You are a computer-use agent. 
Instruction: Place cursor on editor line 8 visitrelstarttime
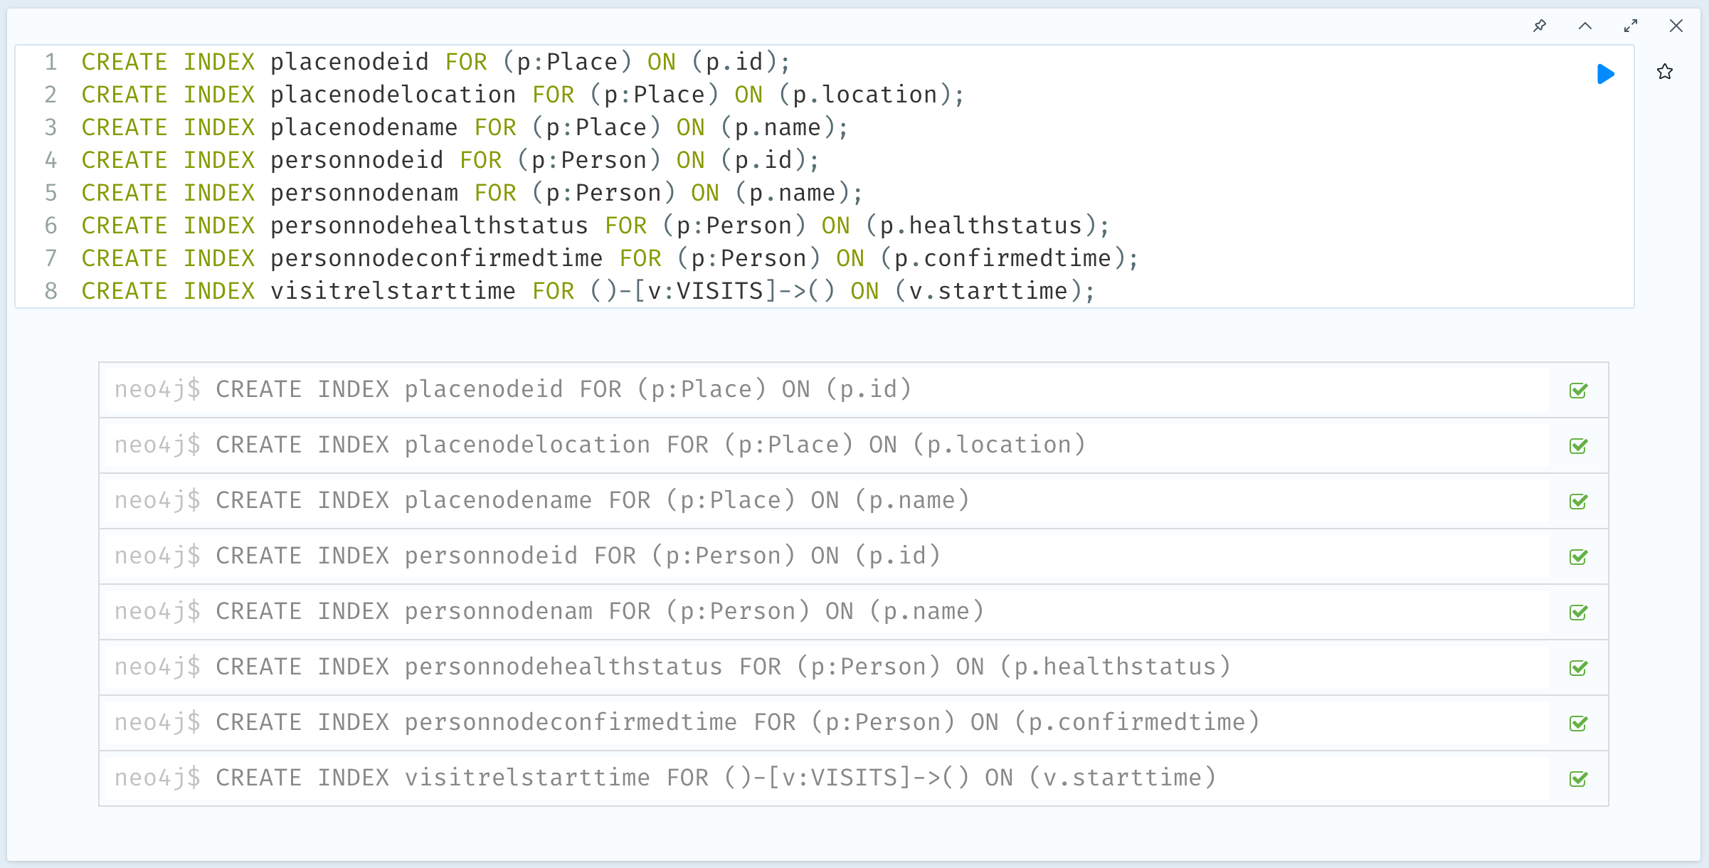click(x=393, y=292)
